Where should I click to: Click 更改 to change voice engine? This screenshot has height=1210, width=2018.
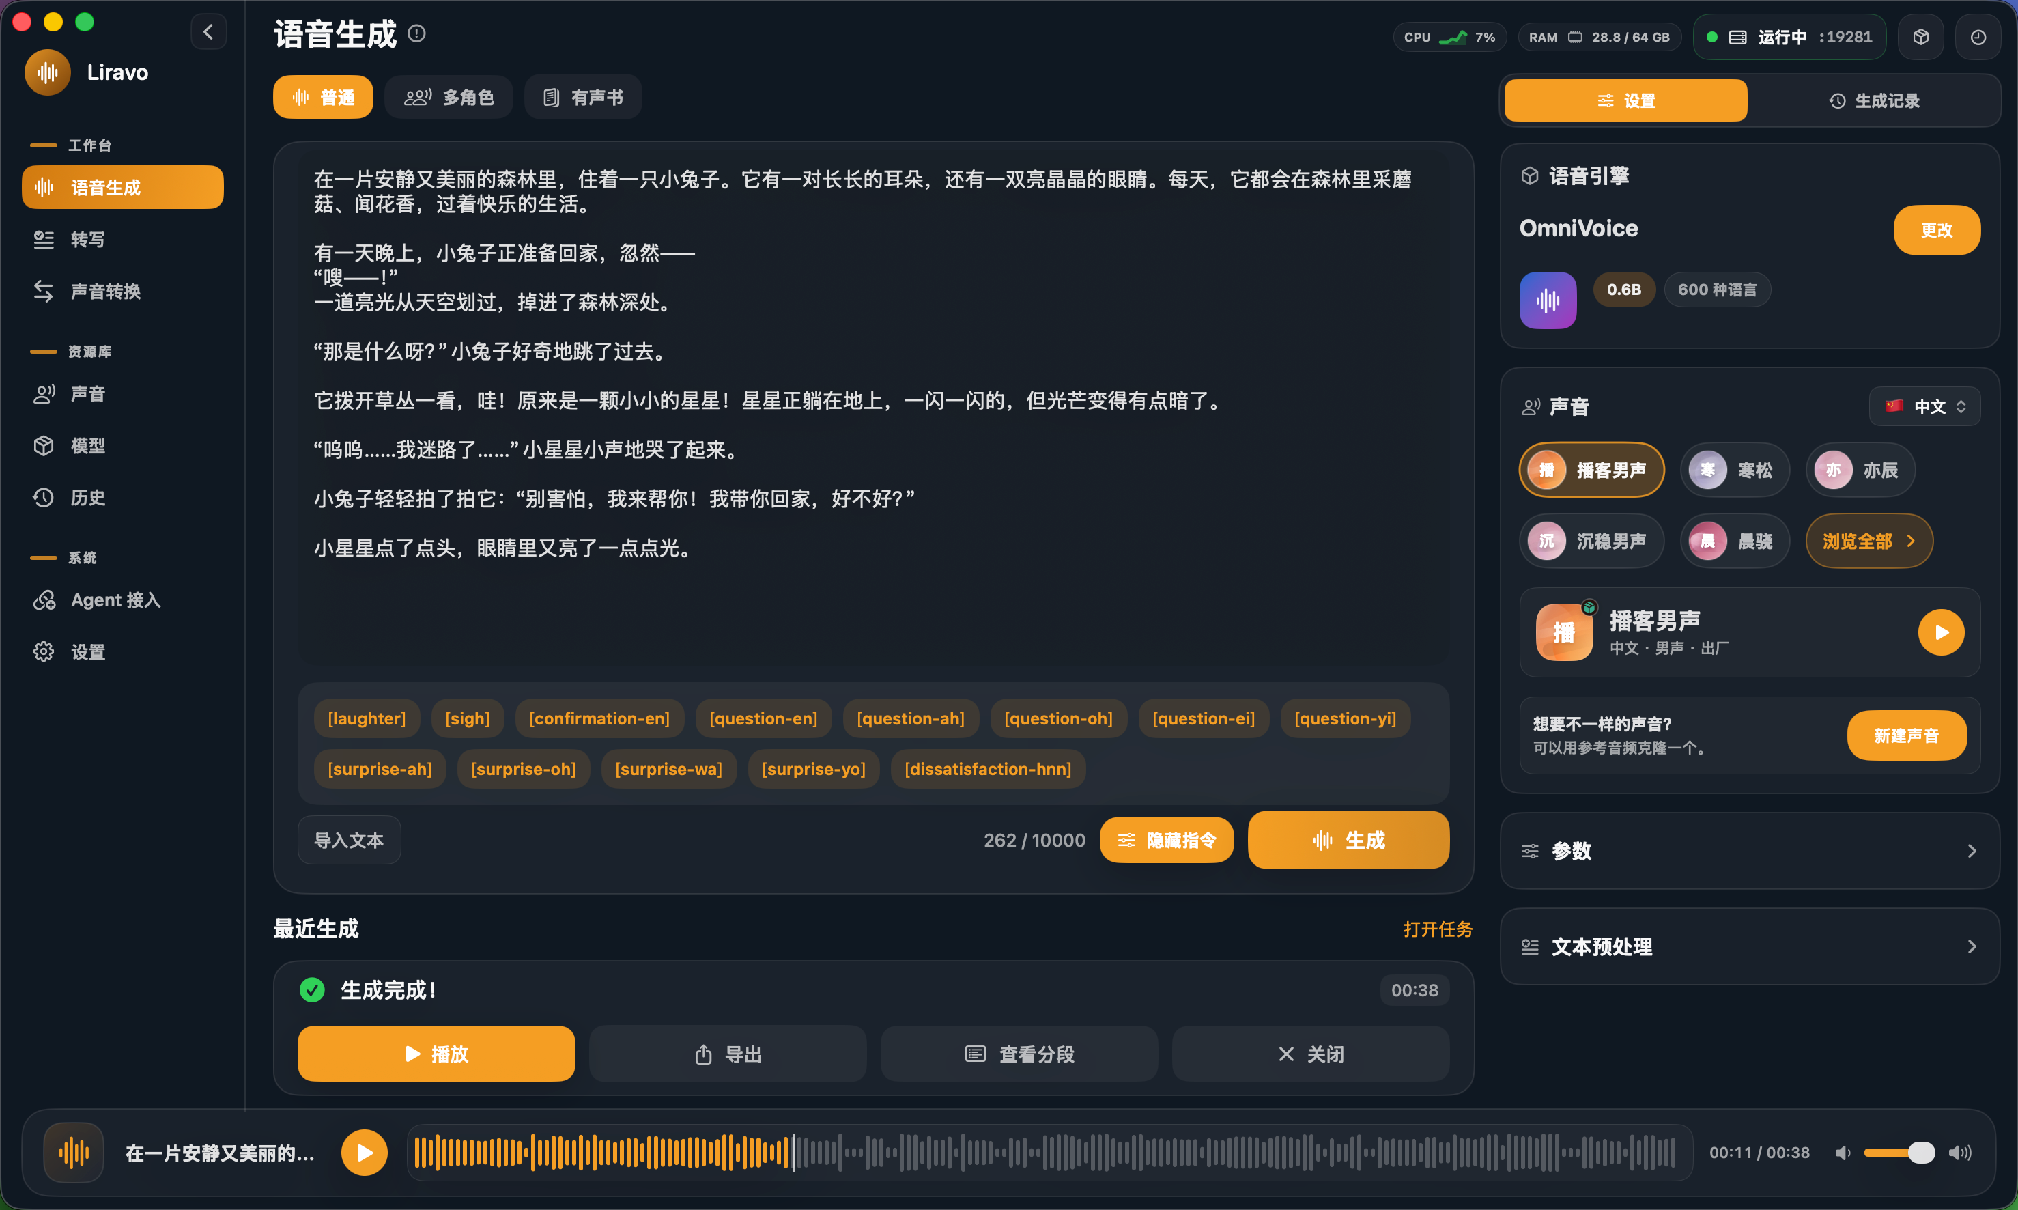(1937, 230)
